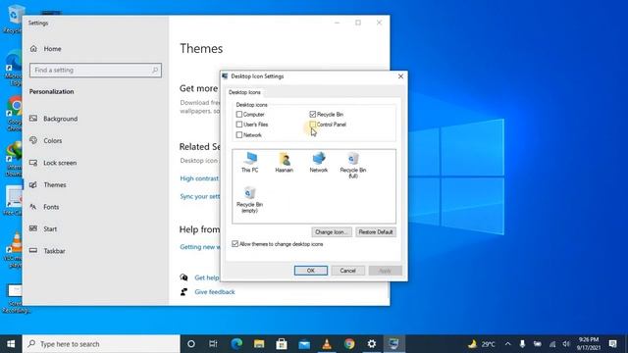Click the search magnifier in Find a setting
Image resolution: width=628 pixels, height=353 pixels.
coord(155,70)
